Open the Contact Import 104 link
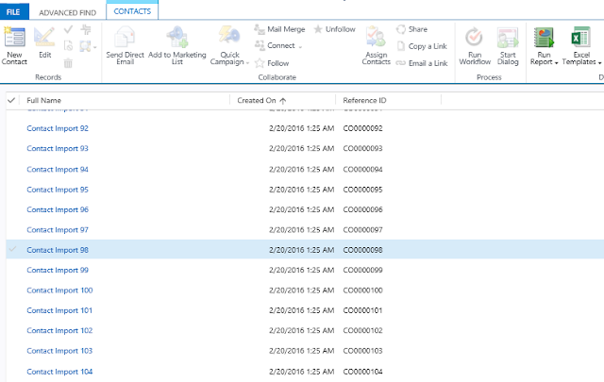Image resolution: width=604 pixels, height=382 pixels. pos(59,372)
